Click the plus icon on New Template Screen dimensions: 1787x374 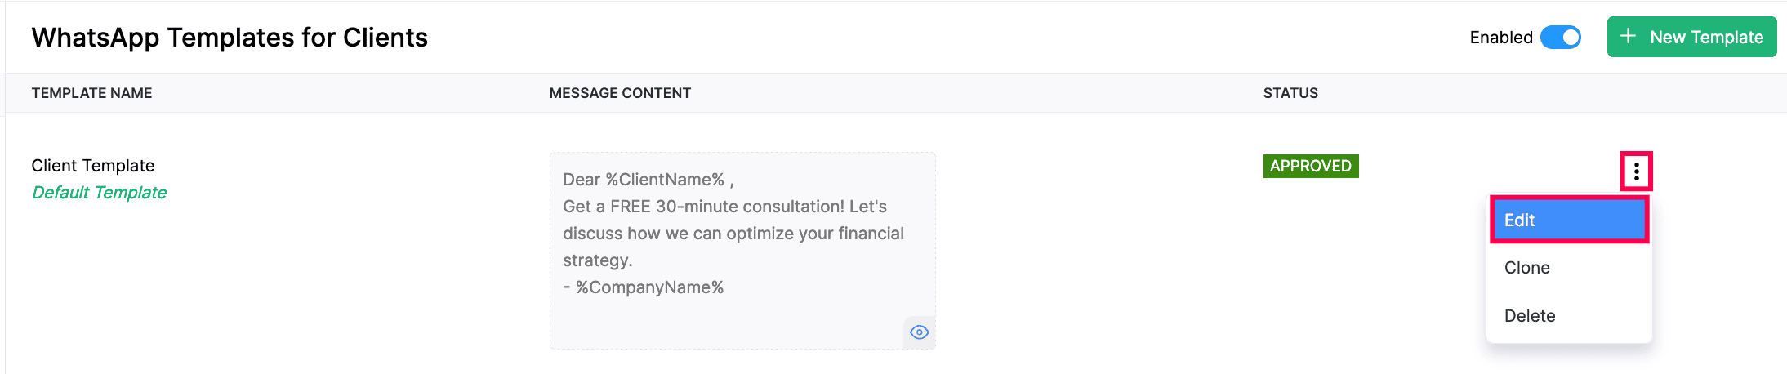click(1628, 37)
